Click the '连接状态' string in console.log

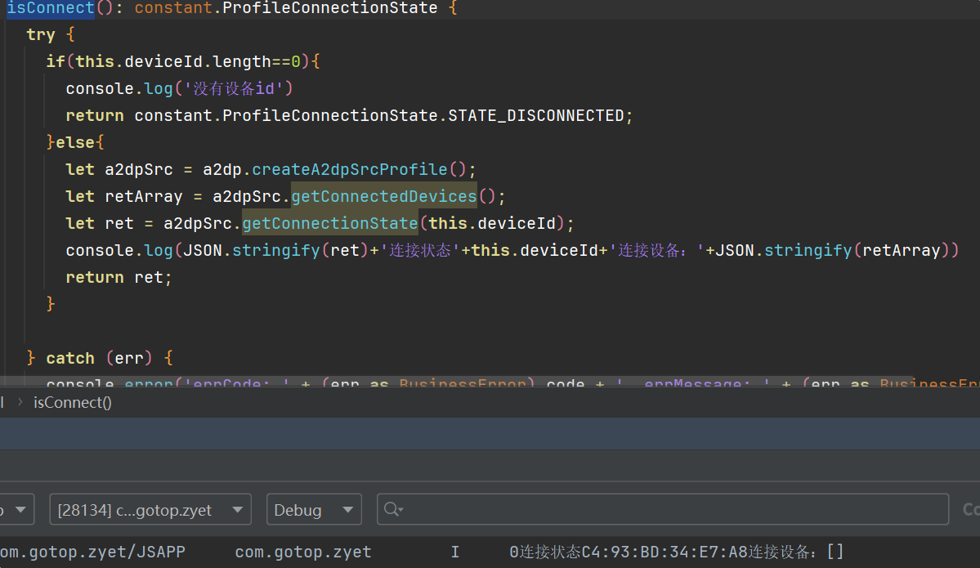pyautogui.click(x=420, y=250)
